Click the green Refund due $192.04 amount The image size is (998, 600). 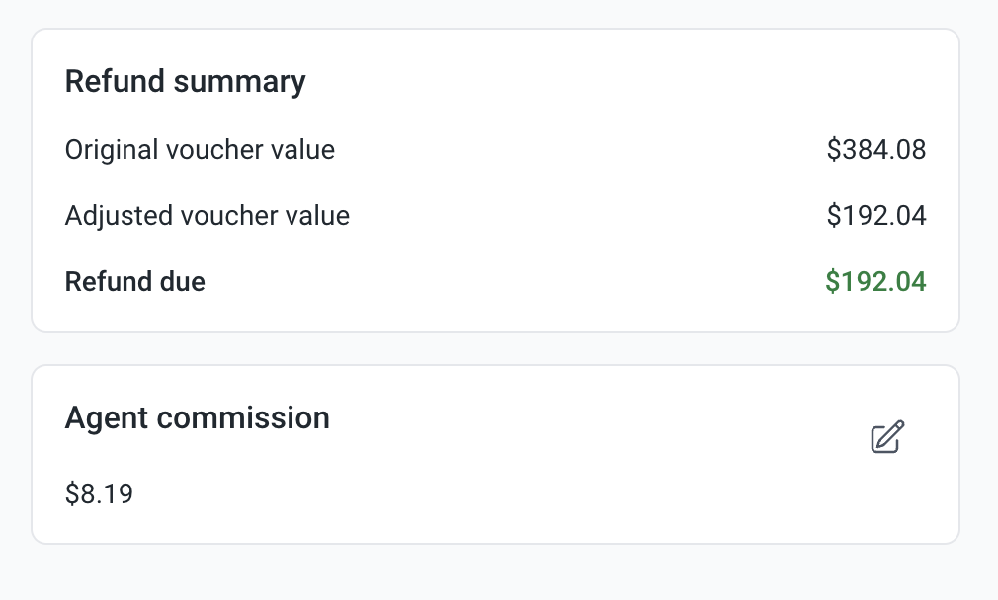coord(876,282)
